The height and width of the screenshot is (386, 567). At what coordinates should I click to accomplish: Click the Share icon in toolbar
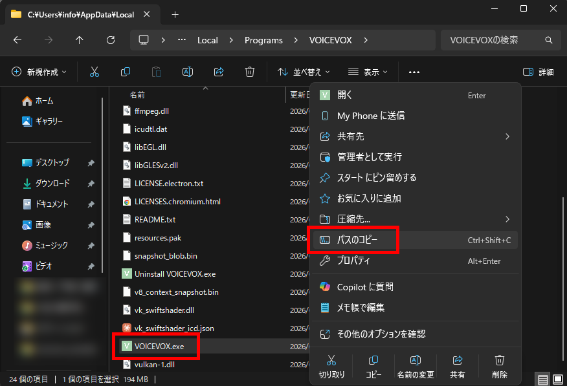click(x=219, y=72)
